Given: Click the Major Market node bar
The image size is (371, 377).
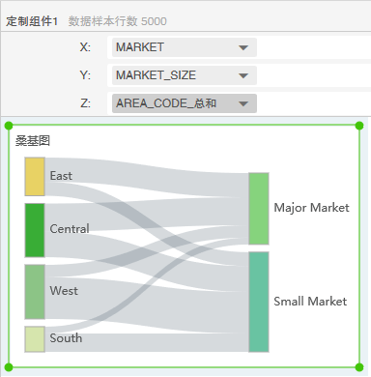Looking at the screenshot, I should pyautogui.click(x=259, y=209).
